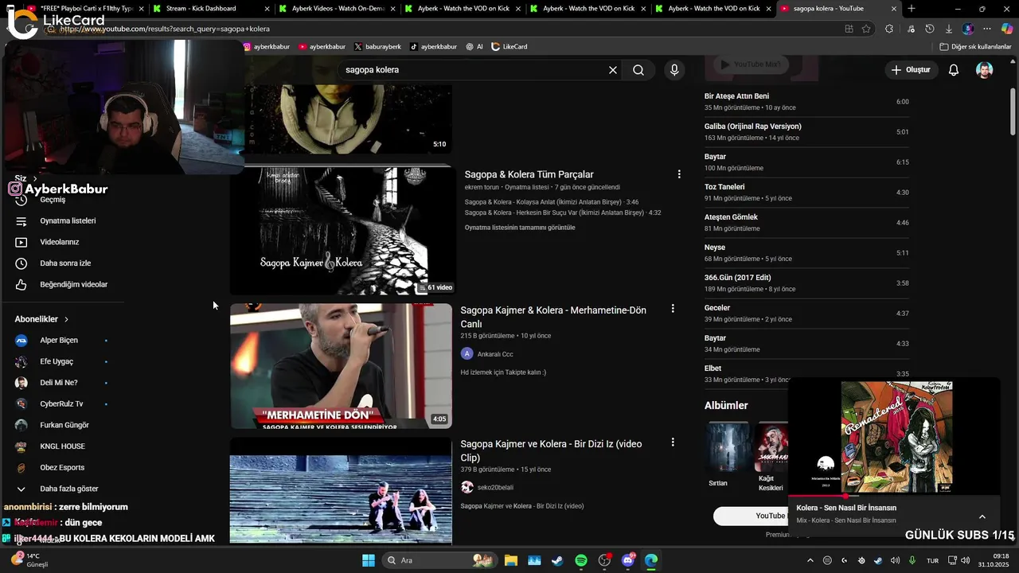Viewport: 1019px width, 573px height.
Task: Expand the miniplayer with chevron
Action: coord(982,516)
